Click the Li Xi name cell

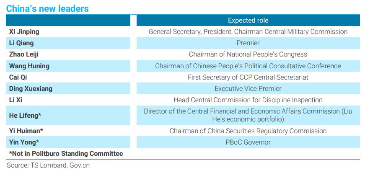pos(68,100)
